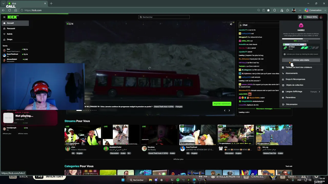The width and height of the screenshot is (328, 184).
Task: Open Boushaq Be Ready stream thumbnail
Action: pyautogui.click(x=159, y=135)
